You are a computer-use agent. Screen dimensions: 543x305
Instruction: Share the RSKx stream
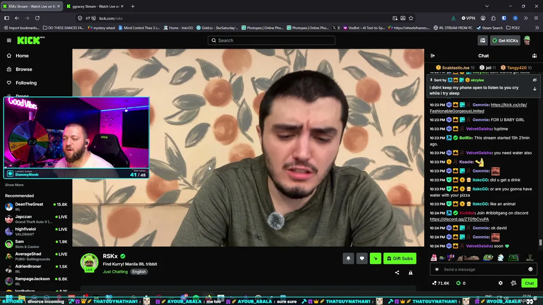(x=397, y=272)
